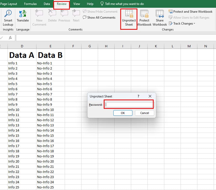Click the Show All Comments icon
The height and width of the screenshot is (190, 216).
point(99,18)
